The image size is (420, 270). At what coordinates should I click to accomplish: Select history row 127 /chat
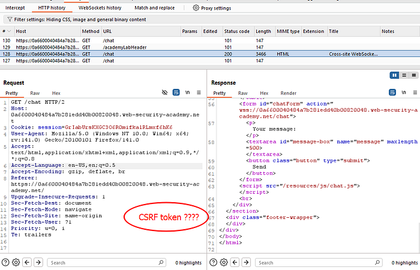pyautogui.click(x=210, y=61)
